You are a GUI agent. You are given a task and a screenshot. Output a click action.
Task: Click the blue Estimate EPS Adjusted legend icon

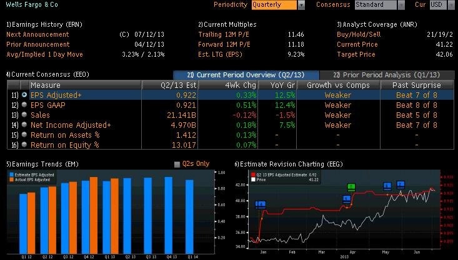pyautogui.click(x=11, y=175)
